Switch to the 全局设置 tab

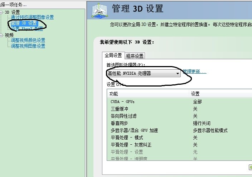point(113,55)
